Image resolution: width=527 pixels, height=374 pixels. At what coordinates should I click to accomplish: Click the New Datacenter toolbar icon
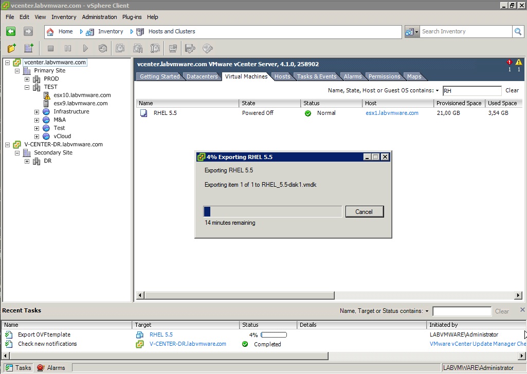[29, 48]
